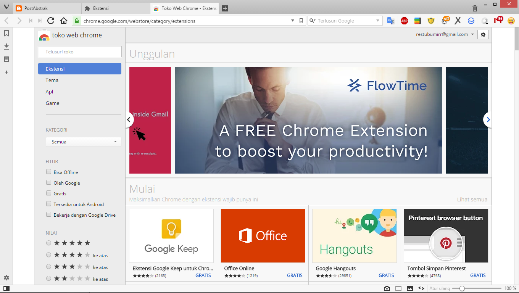
Task: Select the 'Tema' category in sidebar
Action: pos(52,80)
